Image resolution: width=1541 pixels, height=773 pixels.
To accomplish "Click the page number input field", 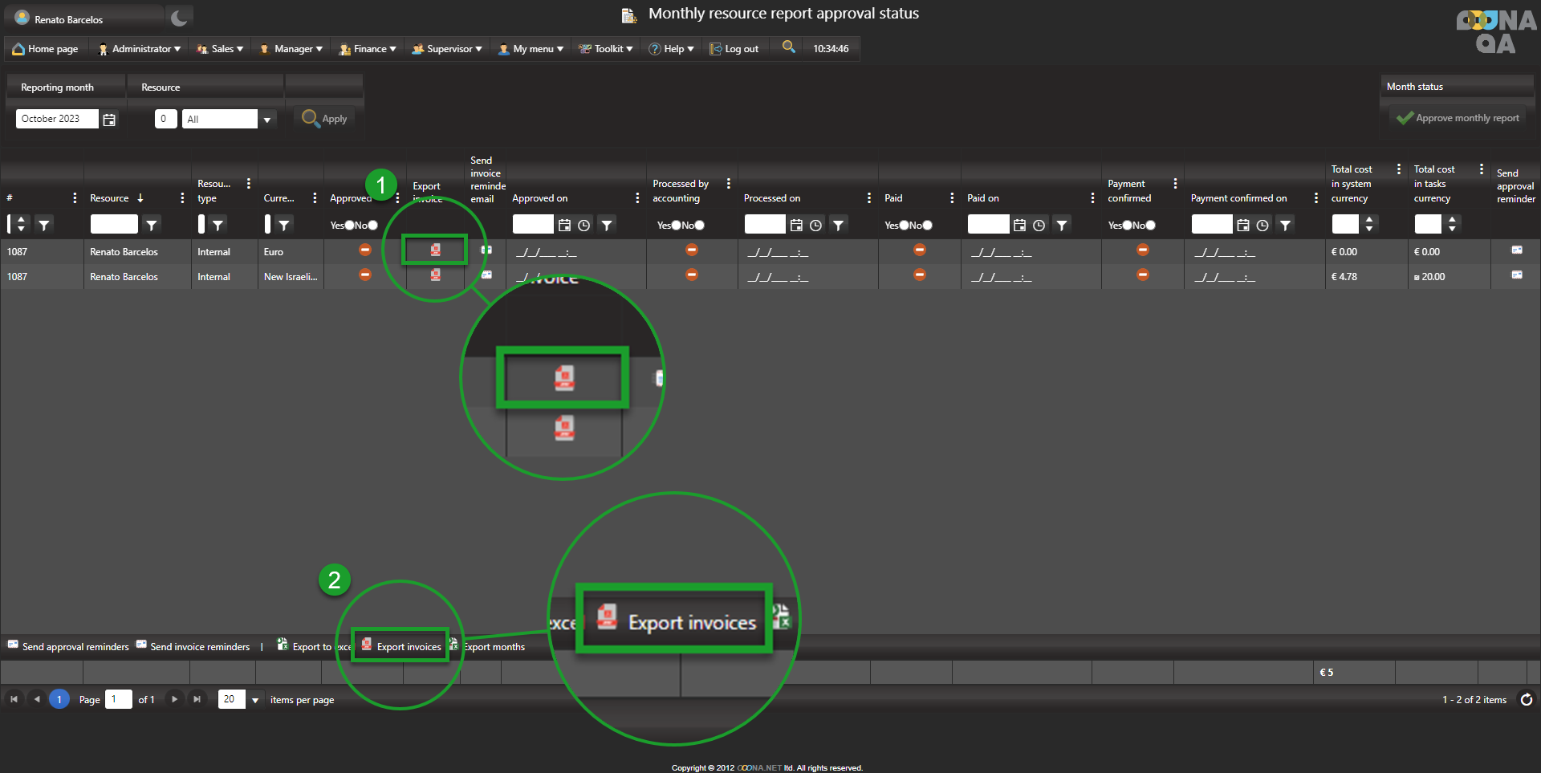I will click(x=118, y=699).
